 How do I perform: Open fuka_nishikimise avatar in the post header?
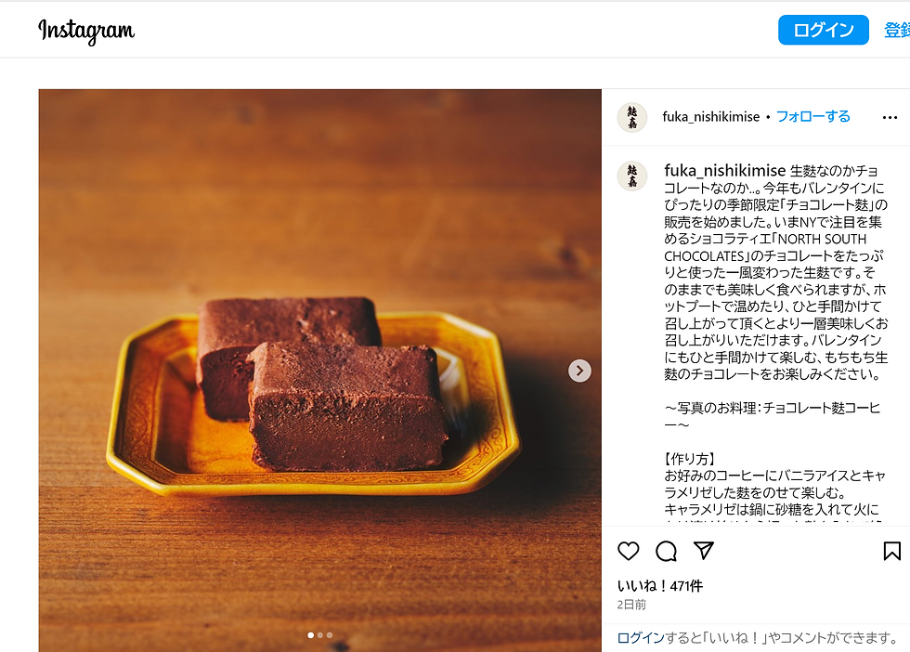[x=632, y=117]
